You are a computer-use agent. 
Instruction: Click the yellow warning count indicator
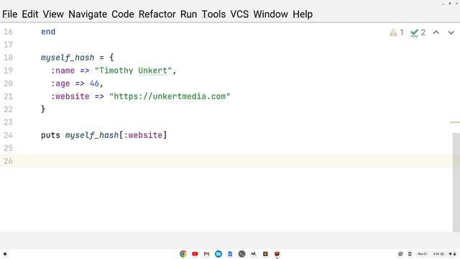click(x=396, y=32)
